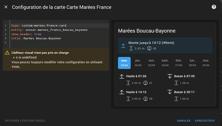Click gauge icon in the Haute à 14:12 row
This screenshot has height=126, width=222.
(x=145, y=99)
